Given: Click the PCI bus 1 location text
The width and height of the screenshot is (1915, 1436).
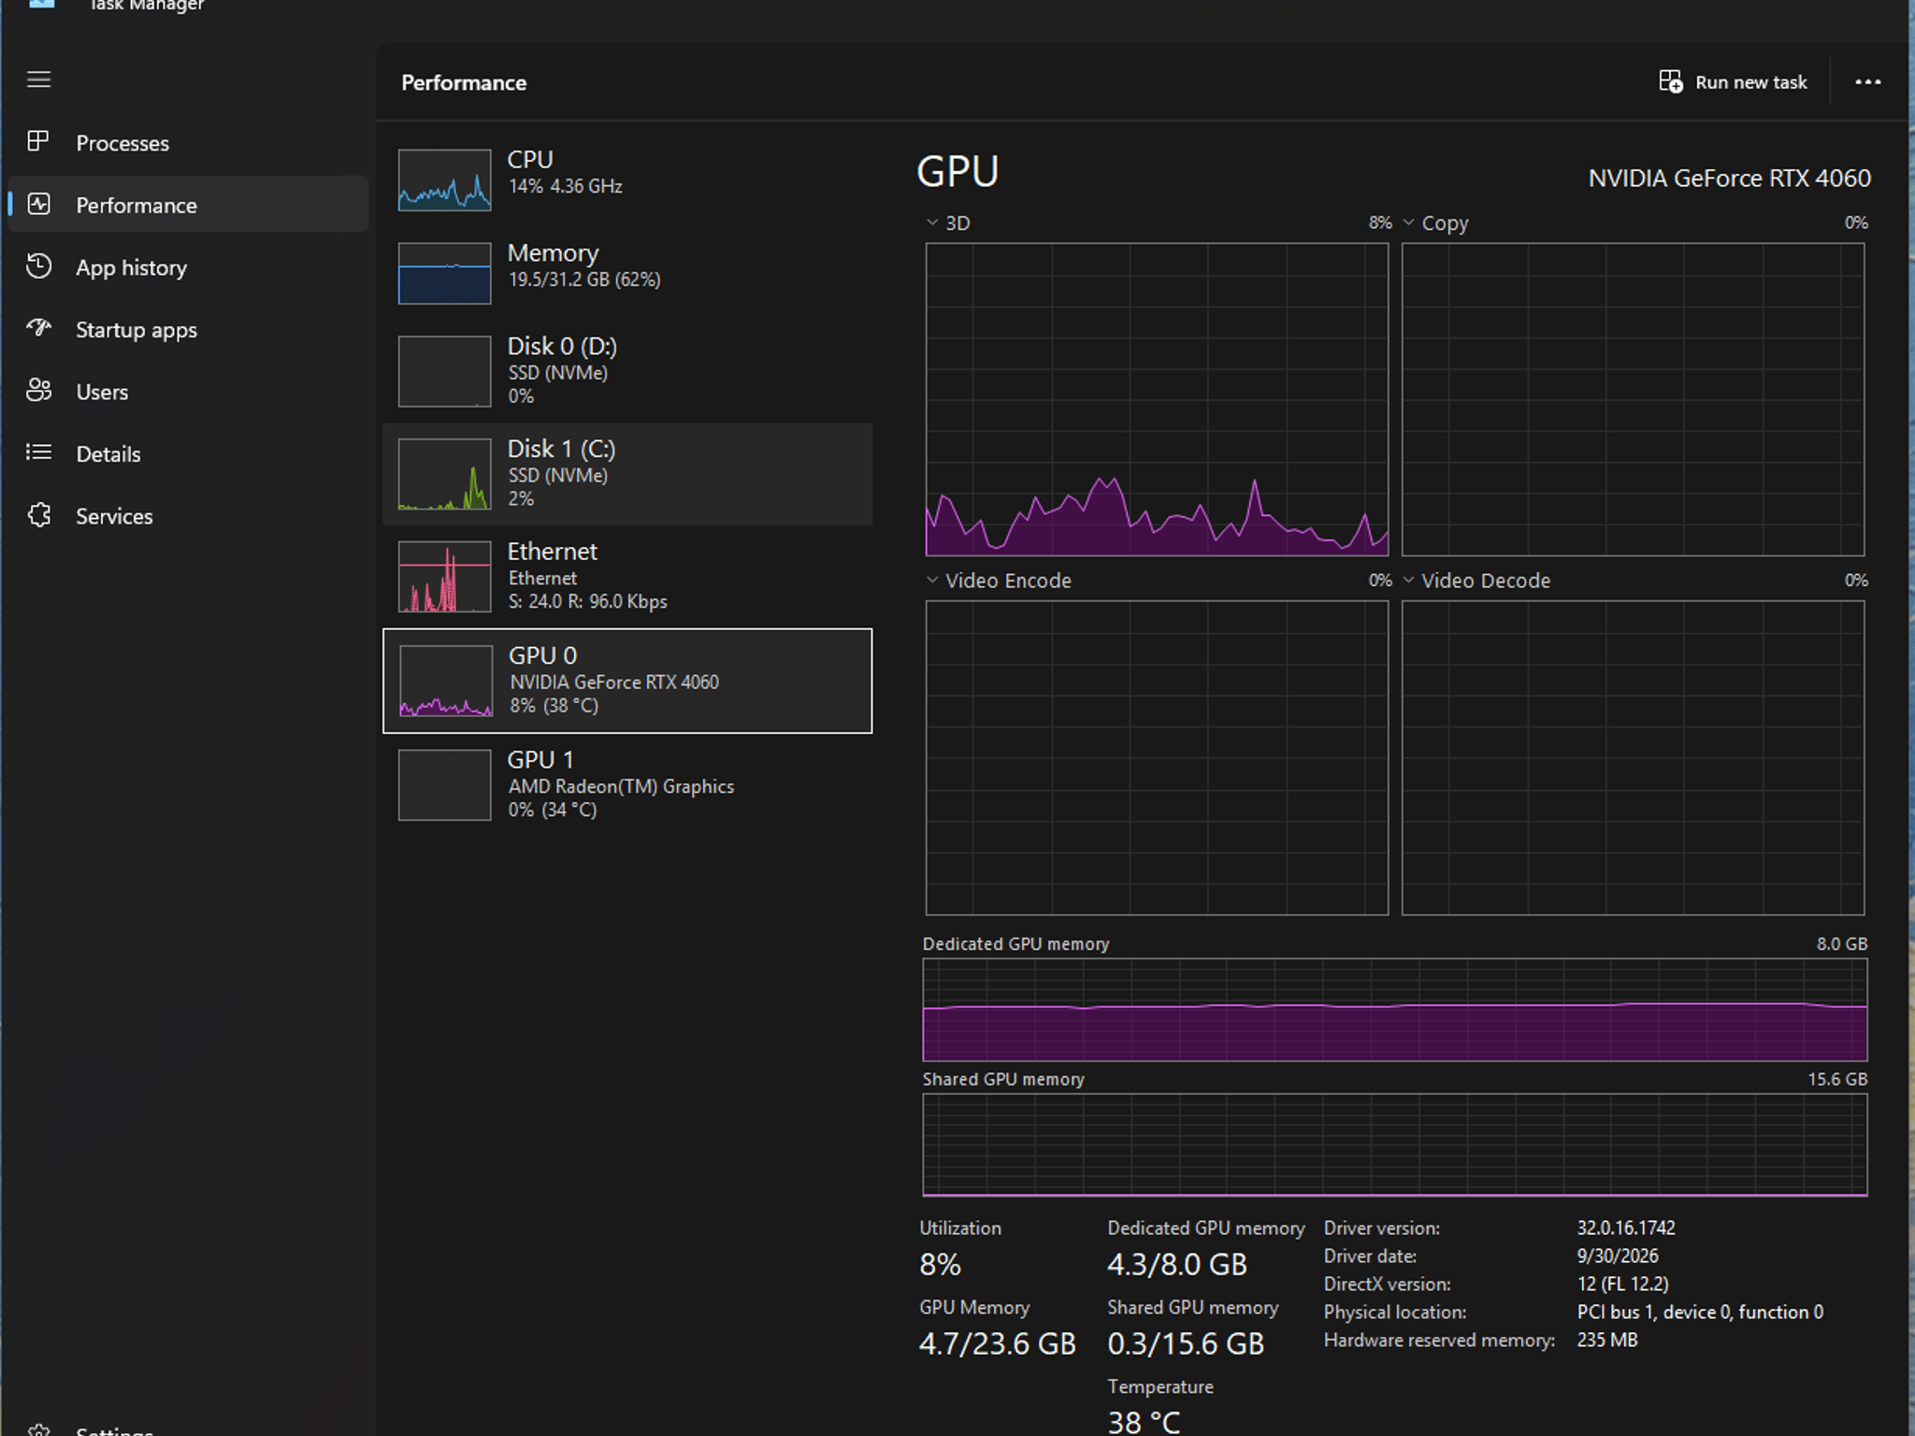Looking at the screenshot, I should tap(1700, 1312).
